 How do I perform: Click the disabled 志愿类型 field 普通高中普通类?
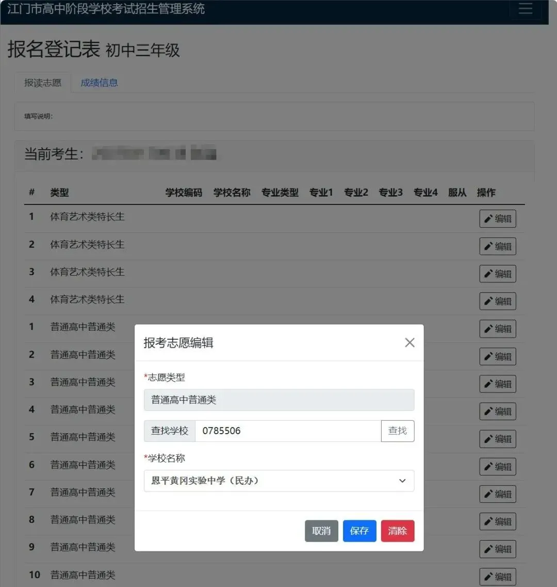tap(279, 400)
